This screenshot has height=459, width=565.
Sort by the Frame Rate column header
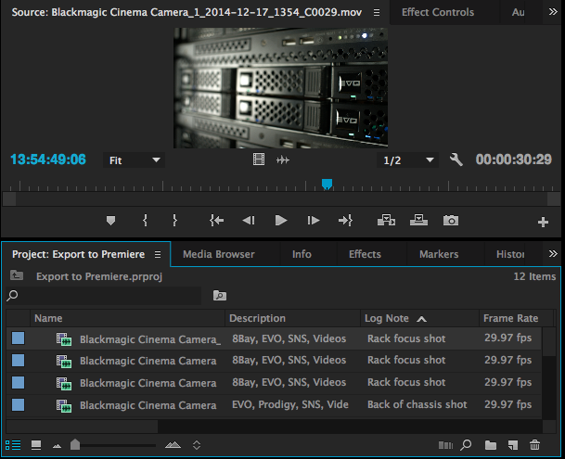[x=516, y=318]
